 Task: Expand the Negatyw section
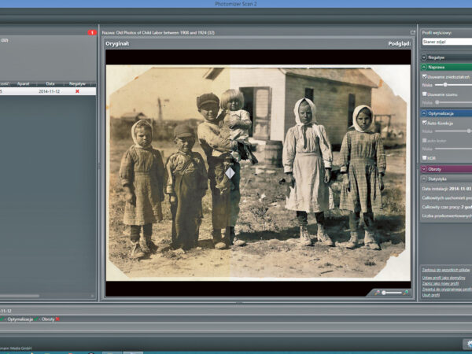coord(425,57)
